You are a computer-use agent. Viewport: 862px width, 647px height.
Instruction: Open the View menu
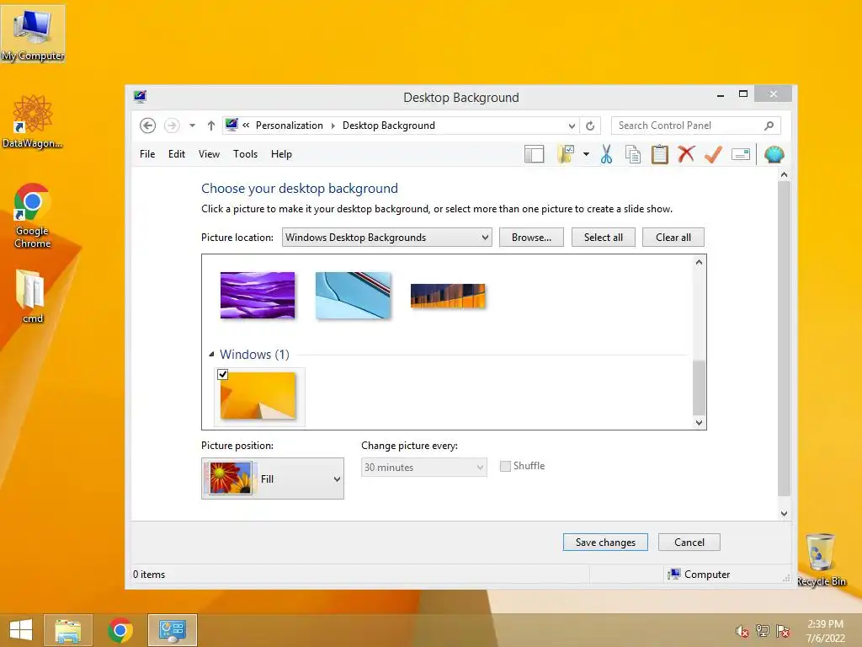point(209,154)
